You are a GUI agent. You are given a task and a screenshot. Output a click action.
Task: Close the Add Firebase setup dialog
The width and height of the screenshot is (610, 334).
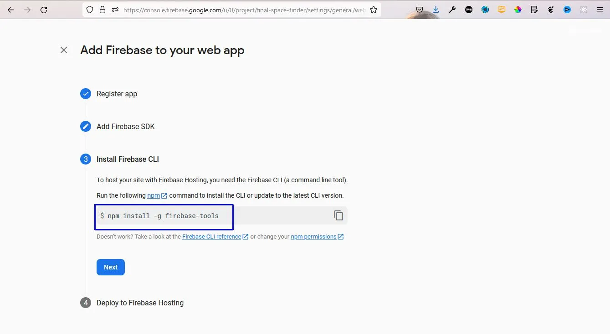click(x=64, y=50)
